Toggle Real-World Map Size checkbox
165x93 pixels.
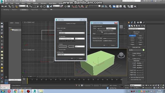[x=130, y=80]
